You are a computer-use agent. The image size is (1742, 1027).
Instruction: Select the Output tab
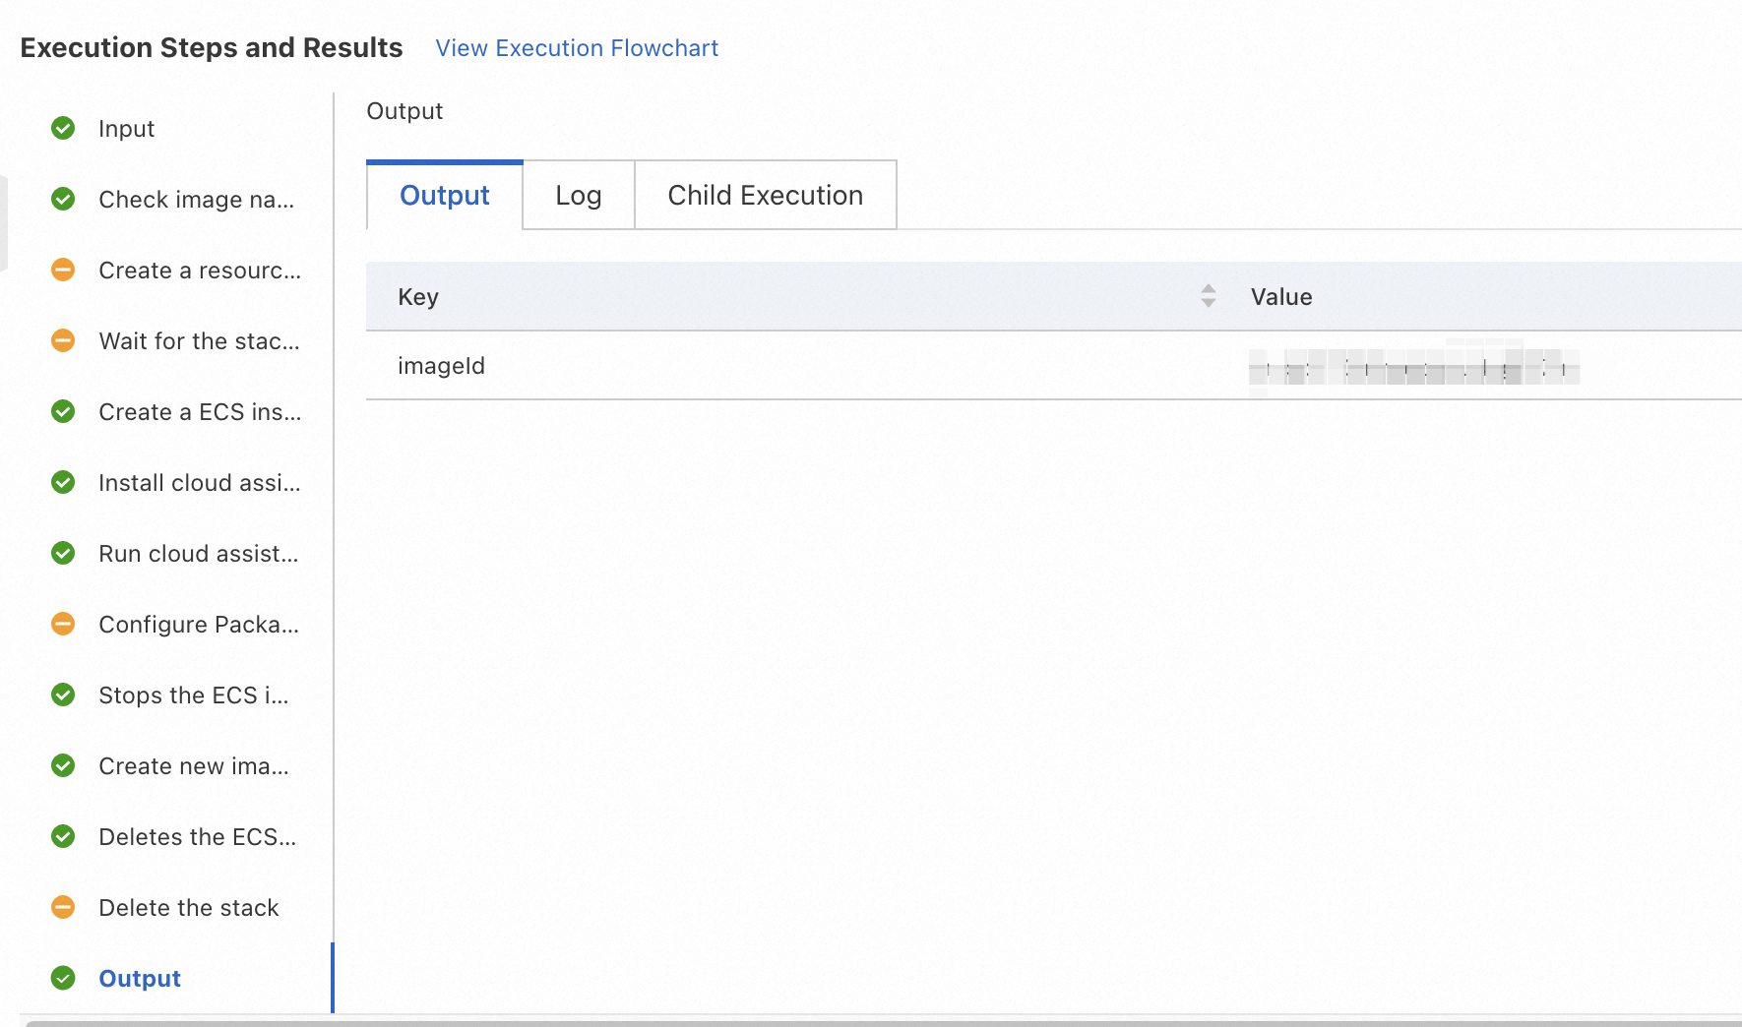(x=445, y=195)
